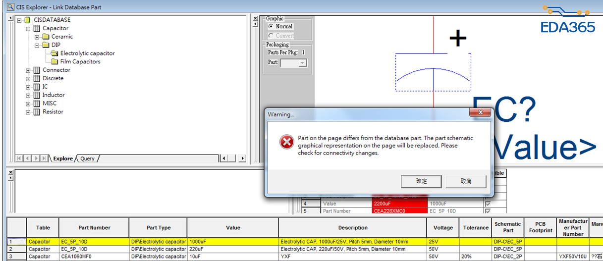Click the Schematic Part column header

coord(508,228)
